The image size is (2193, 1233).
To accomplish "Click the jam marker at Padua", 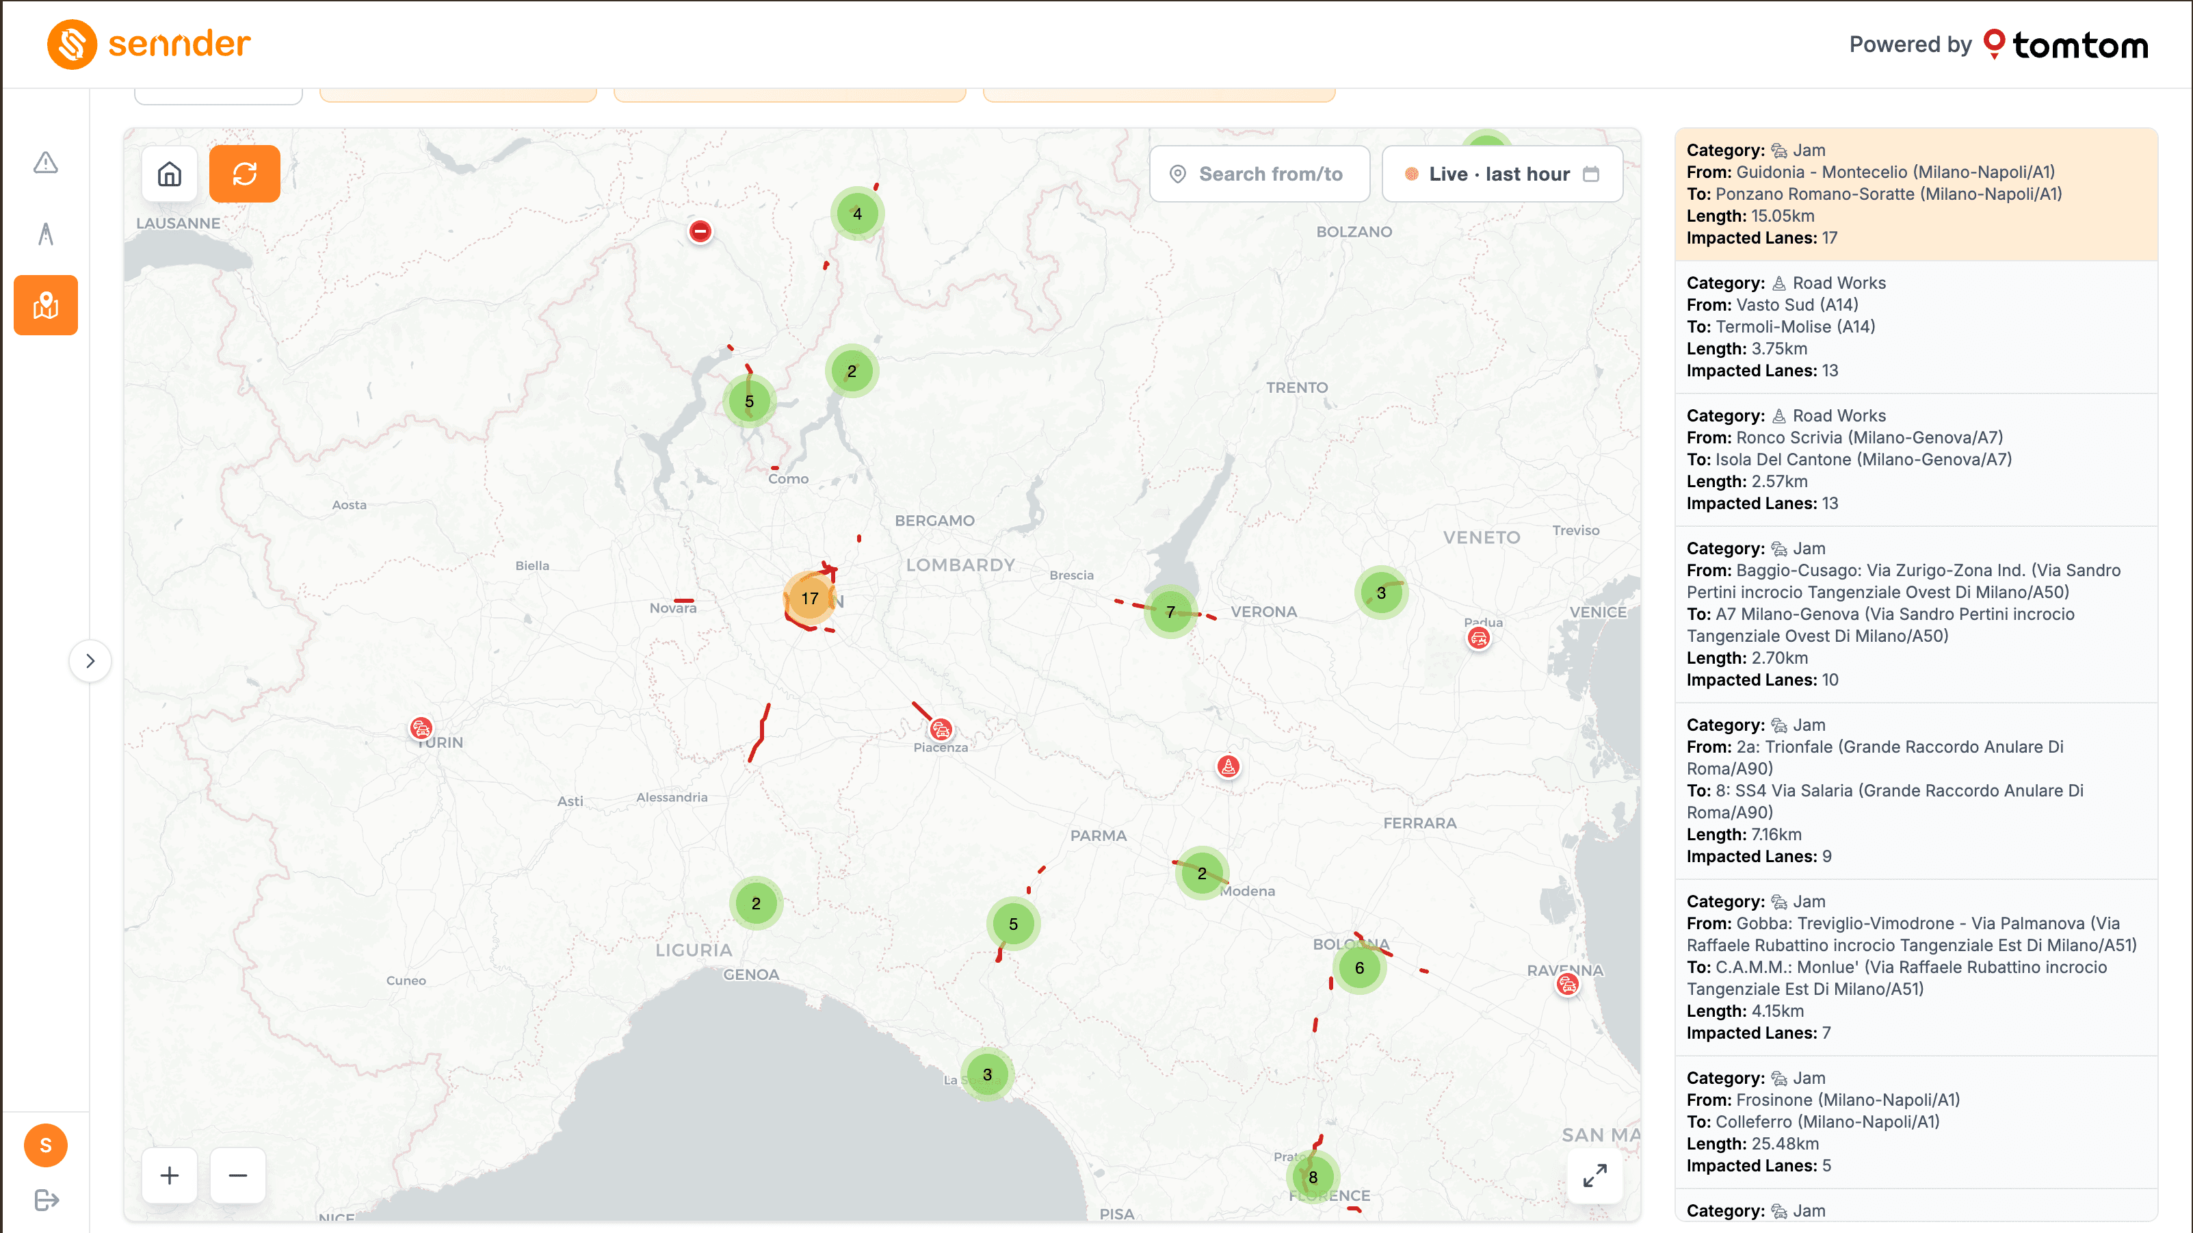I will (1479, 638).
